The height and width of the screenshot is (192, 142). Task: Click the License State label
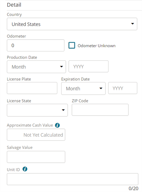[x=19, y=101]
